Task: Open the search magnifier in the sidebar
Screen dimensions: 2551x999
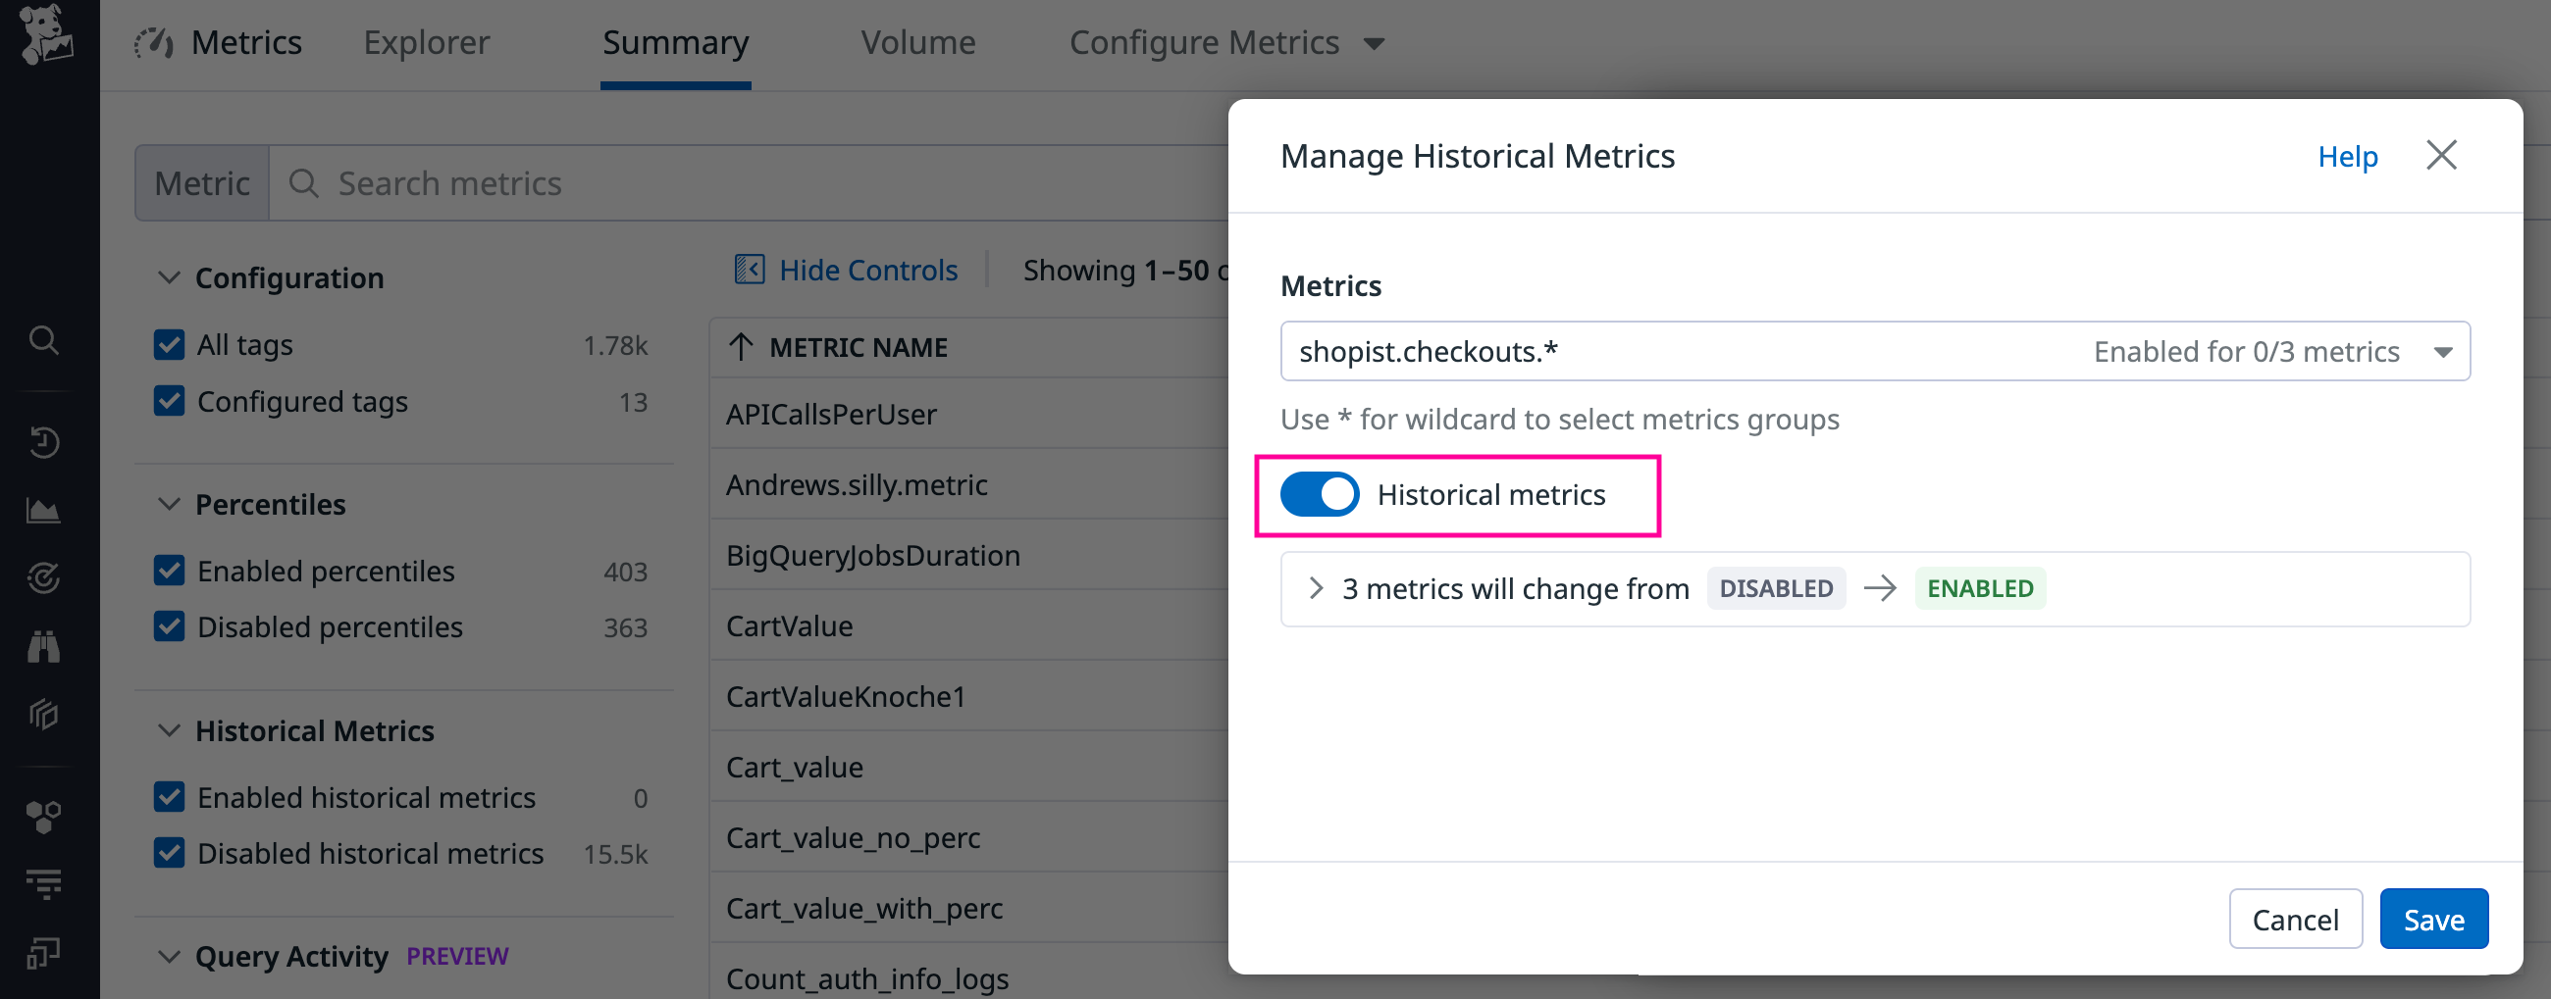Action: pyautogui.click(x=44, y=340)
